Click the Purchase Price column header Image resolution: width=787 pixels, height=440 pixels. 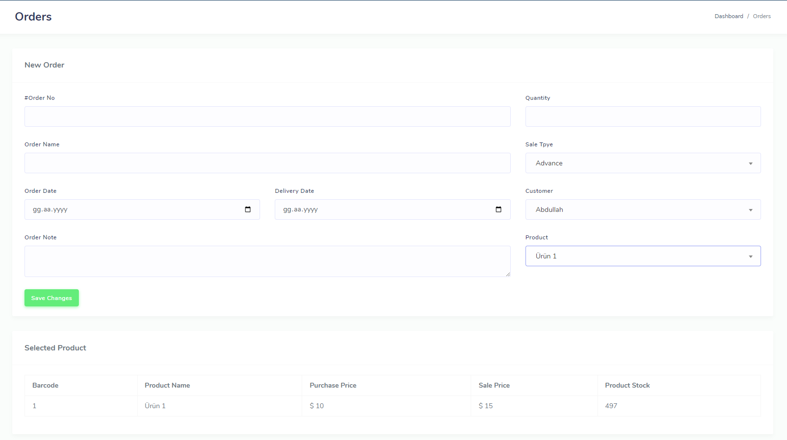333,385
